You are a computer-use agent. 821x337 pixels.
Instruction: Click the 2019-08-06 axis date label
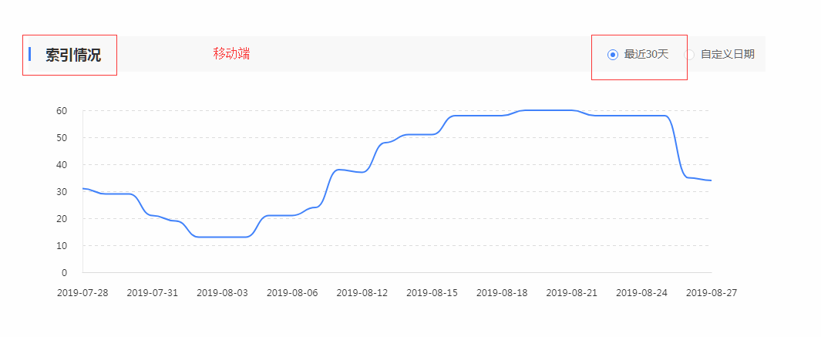point(292,293)
